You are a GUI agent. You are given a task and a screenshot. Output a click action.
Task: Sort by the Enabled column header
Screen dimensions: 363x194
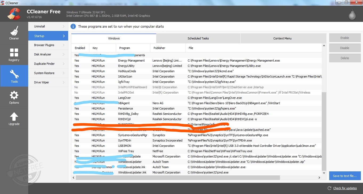[x=80, y=48]
